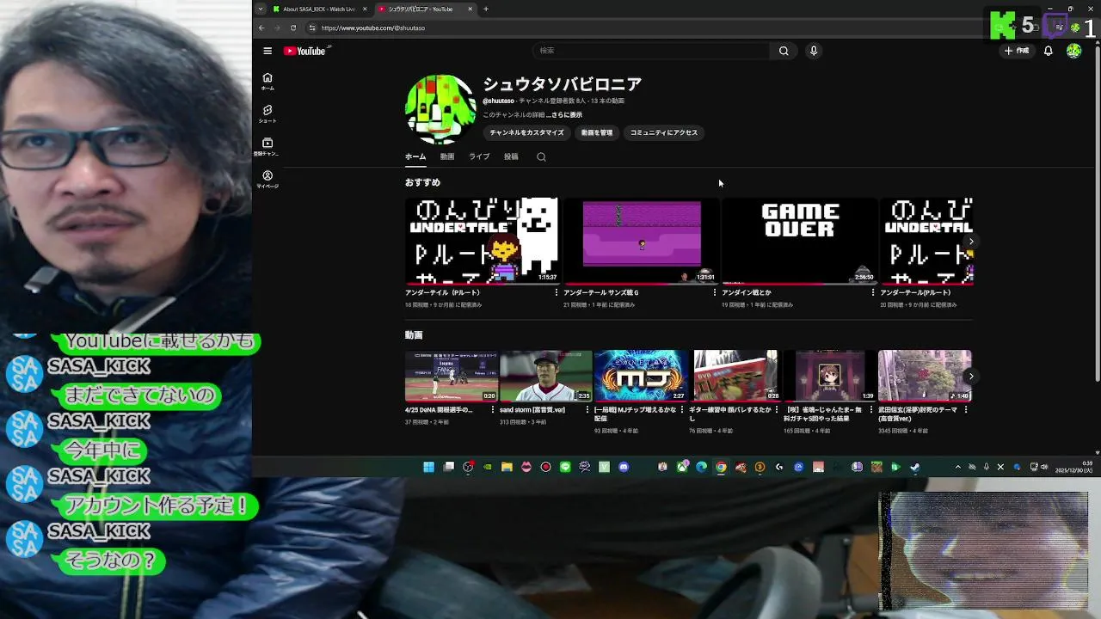Click the channel search magnifier icon
The image size is (1101, 619).
pos(541,156)
